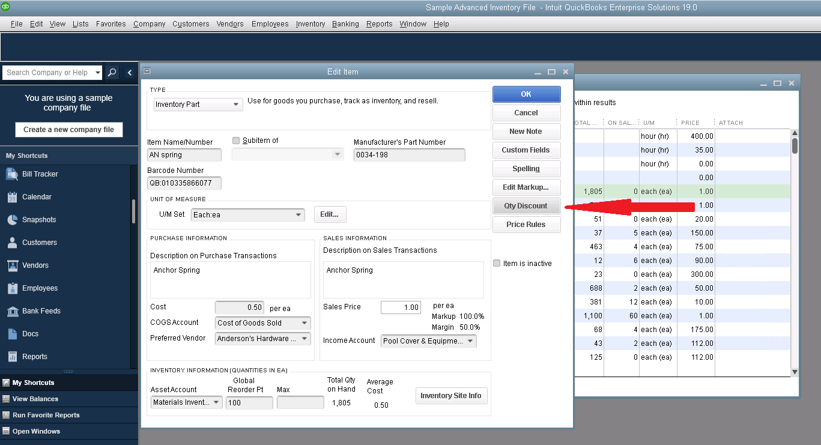This screenshot has width=821, height=445.
Task: Open the Vendors shortcut icon
Action: (12, 265)
